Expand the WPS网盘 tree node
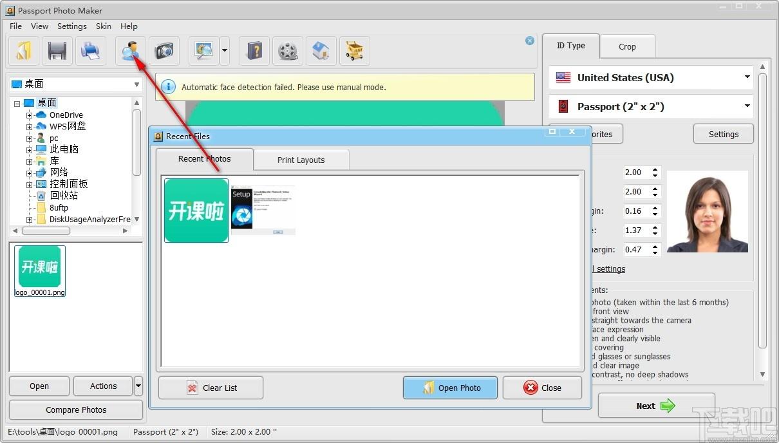Viewport: 779px width, 443px height. (30, 127)
